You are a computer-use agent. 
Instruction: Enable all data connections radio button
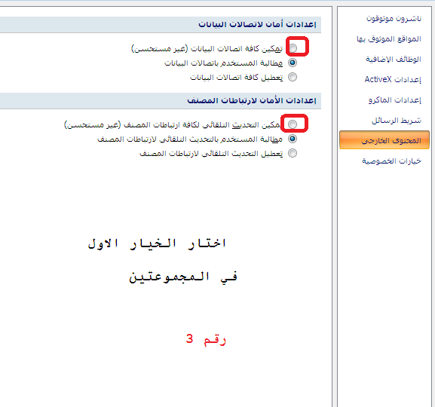tap(293, 48)
